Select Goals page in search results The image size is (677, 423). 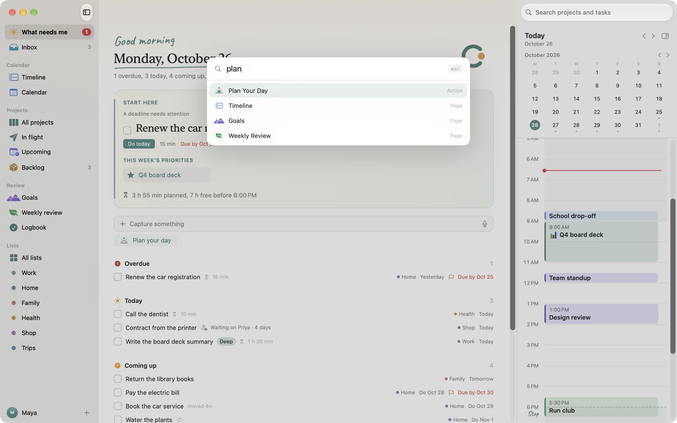tap(338, 121)
